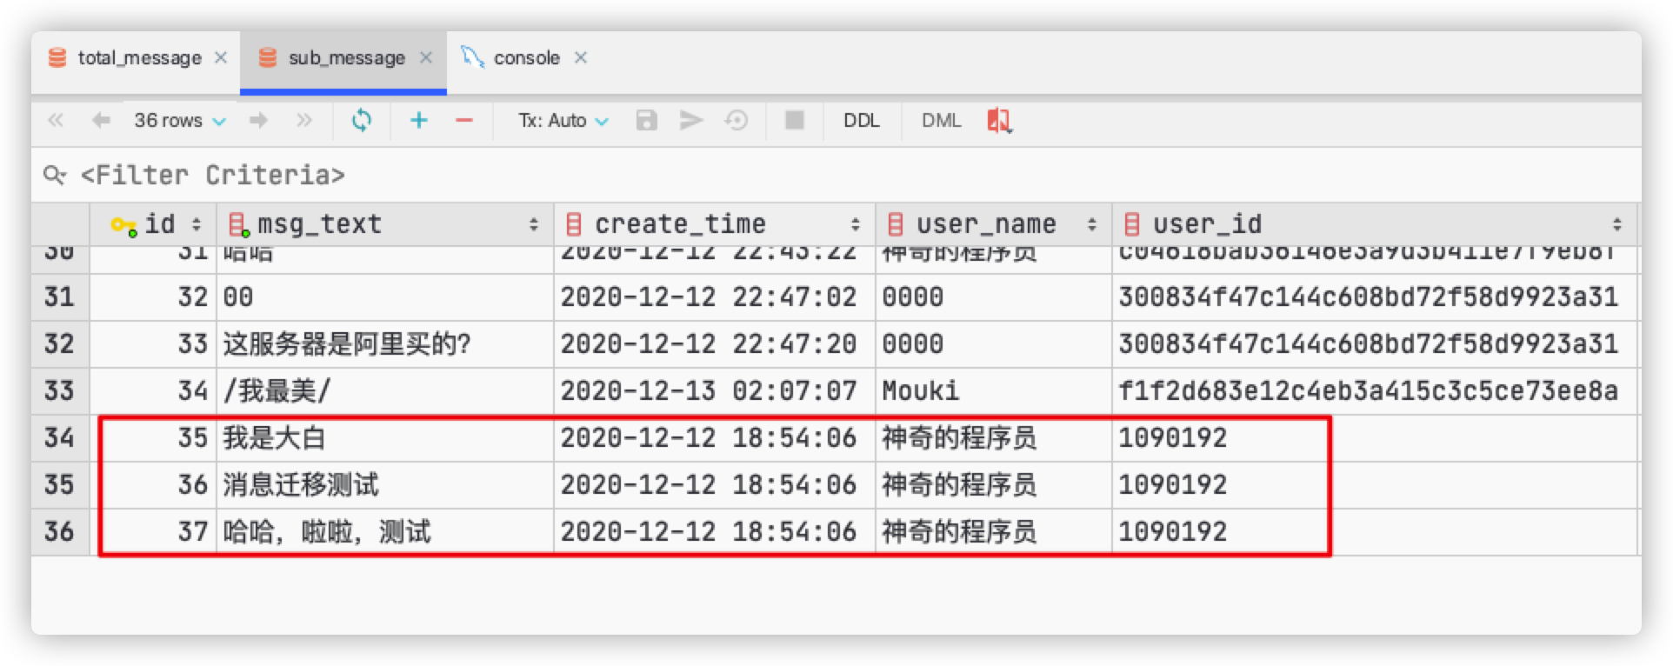The width and height of the screenshot is (1673, 666).
Task: Jump to the last page arrow
Action: point(303,121)
